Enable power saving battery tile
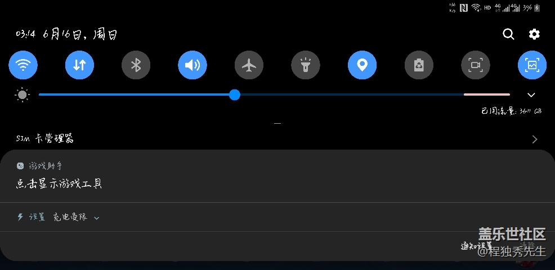555x270 pixels. 419,65
